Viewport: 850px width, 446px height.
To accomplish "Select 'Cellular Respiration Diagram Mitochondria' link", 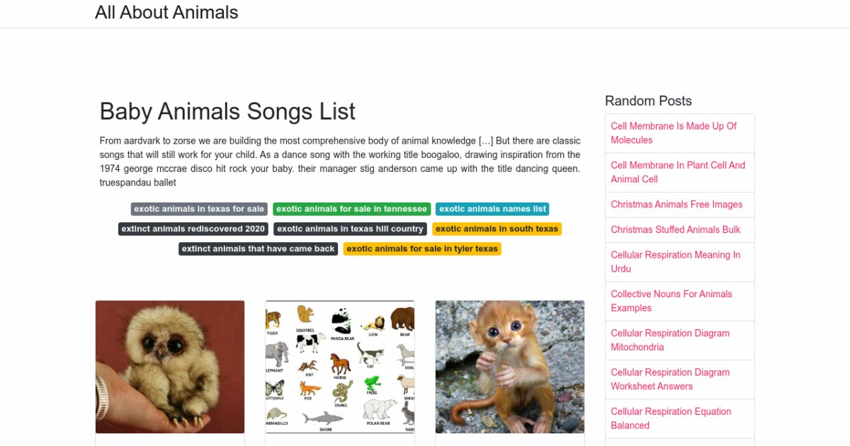I will pyautogui.click(x=669, y=340).
